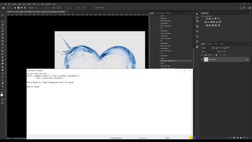Screen dimensions: 252x142
Task: Toggle Lock transparent pixels
Action: pyautogui.click(x=206, y=55)
